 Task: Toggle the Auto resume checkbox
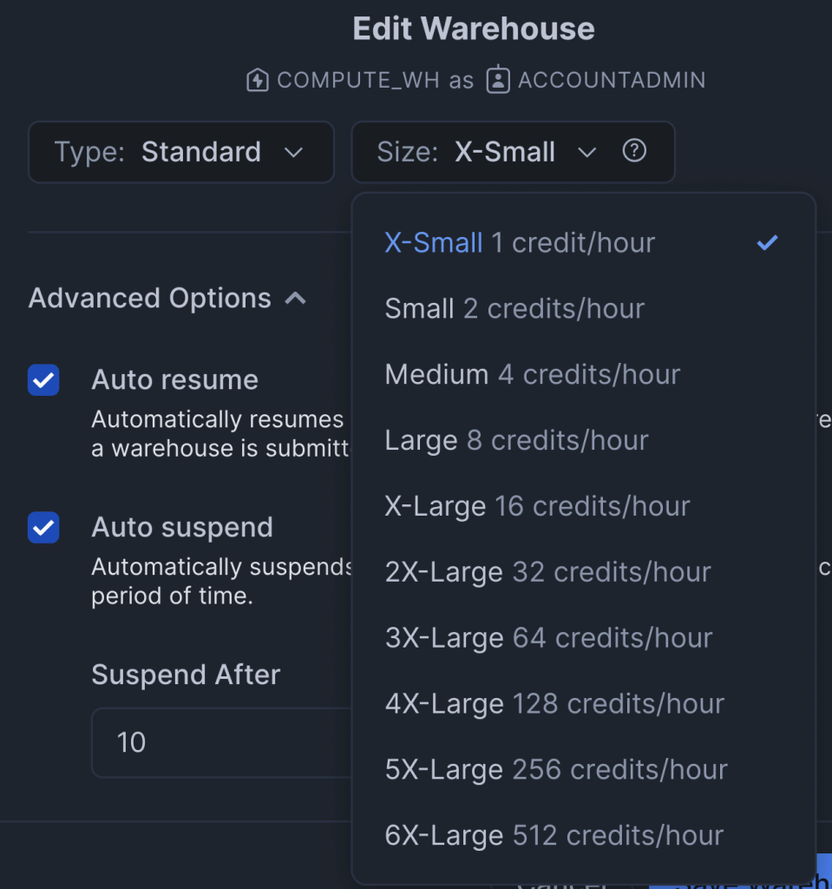click(43, 380)
